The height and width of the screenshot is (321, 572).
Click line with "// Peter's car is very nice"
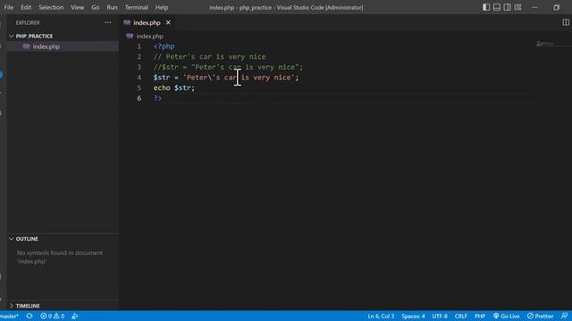coord(209,57)
